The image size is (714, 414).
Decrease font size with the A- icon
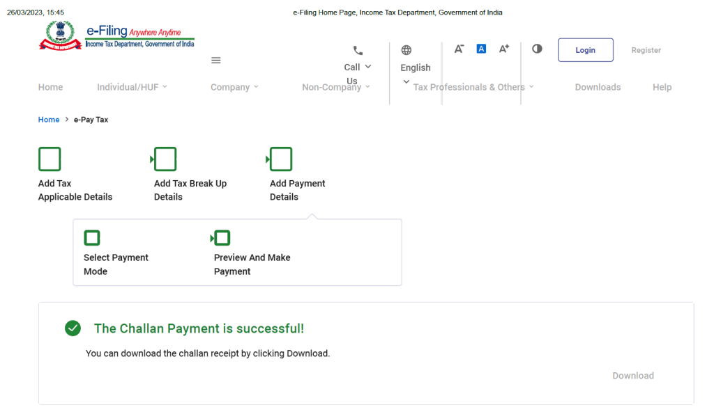click(x=459, y=49)
